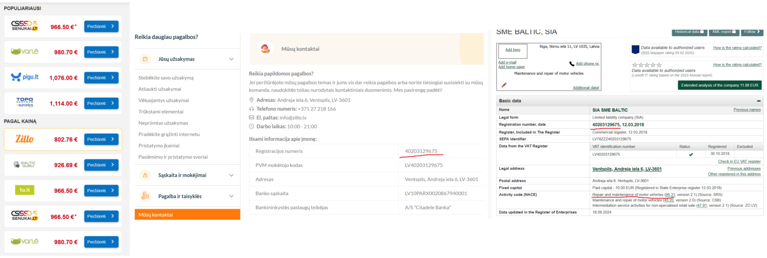Click Peržiūrėti for Zillo 802.76 € offer
This screenshot has height=258, width=767.
point(101,139)
